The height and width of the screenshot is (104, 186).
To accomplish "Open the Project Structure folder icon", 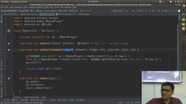I will 173,11.
